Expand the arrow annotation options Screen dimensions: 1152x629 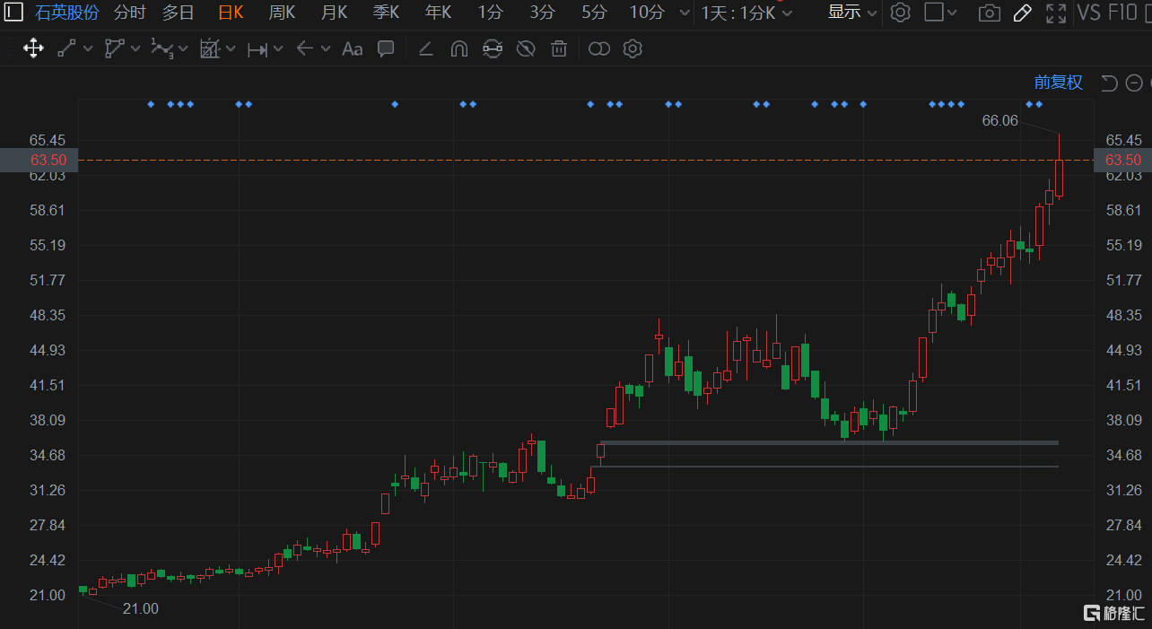click(326, 48)
